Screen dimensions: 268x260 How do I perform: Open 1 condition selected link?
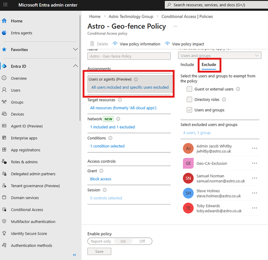click(x=107, y=146)
